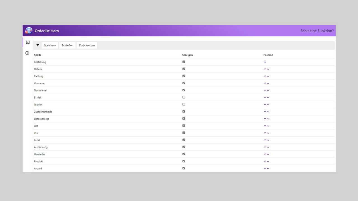Uncheck the PLZ display checkbox
This screenshot has height=201, width=358.
tap(184, 133)
